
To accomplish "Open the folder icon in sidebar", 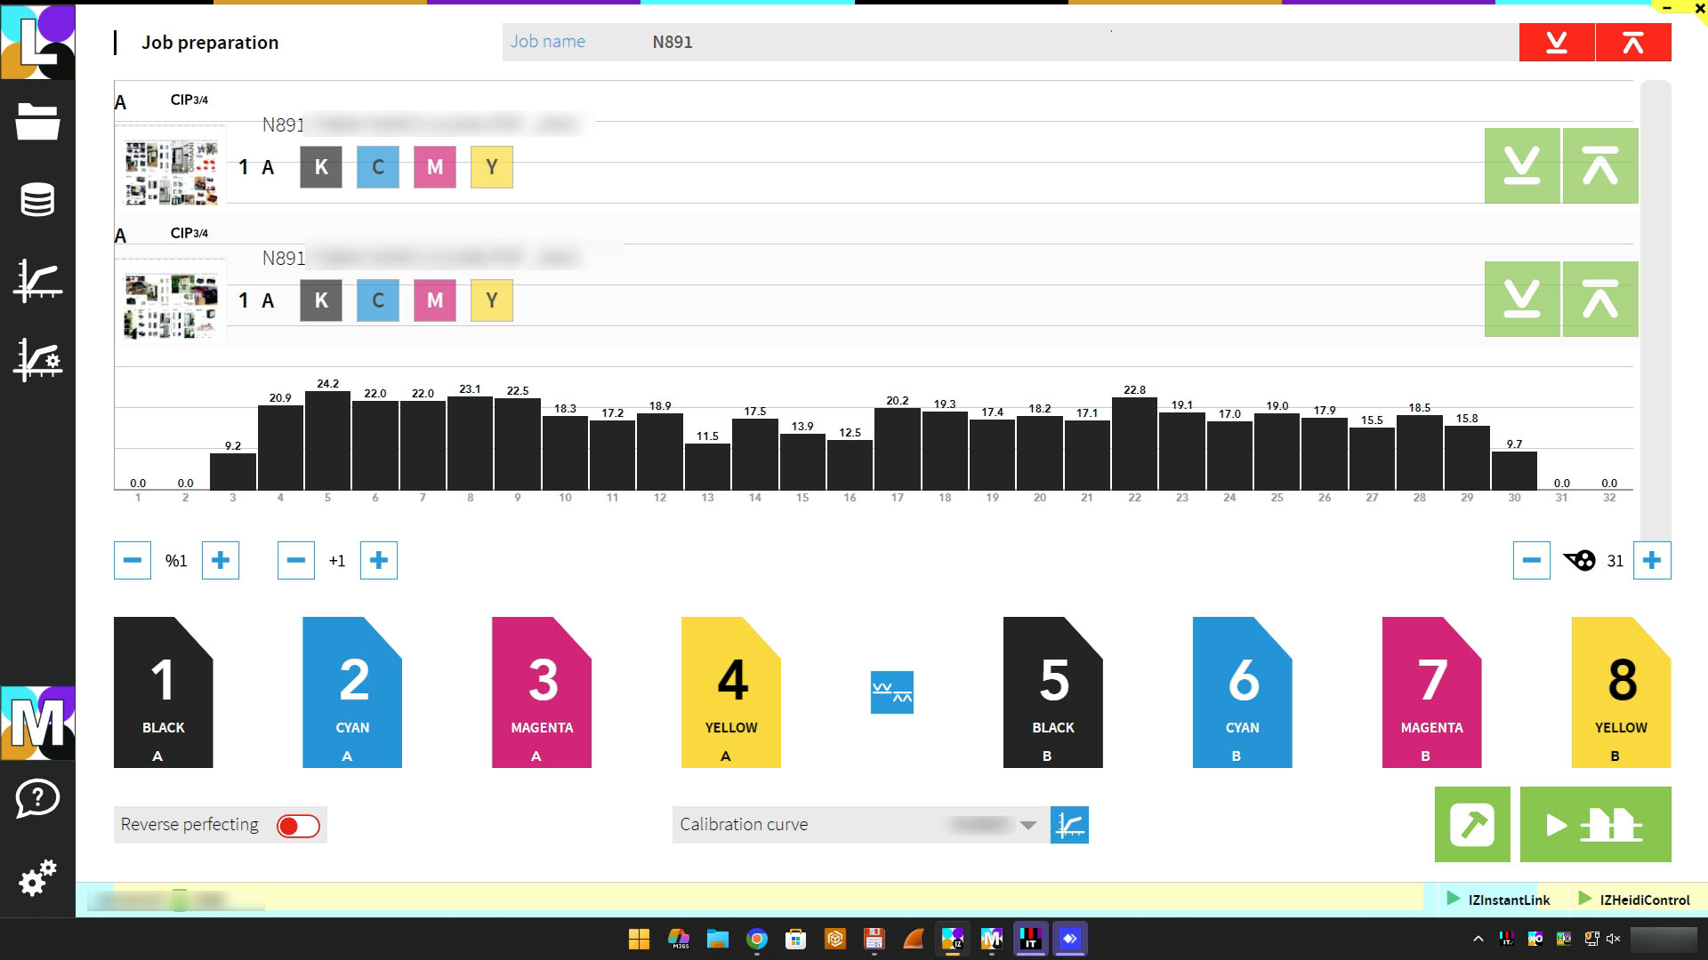I will click(37, 121).
